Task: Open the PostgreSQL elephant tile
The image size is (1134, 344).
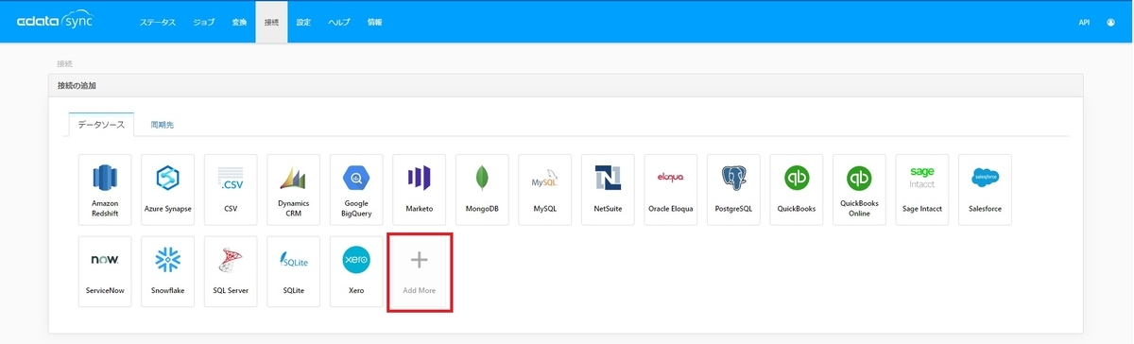Action: [733, 190]
